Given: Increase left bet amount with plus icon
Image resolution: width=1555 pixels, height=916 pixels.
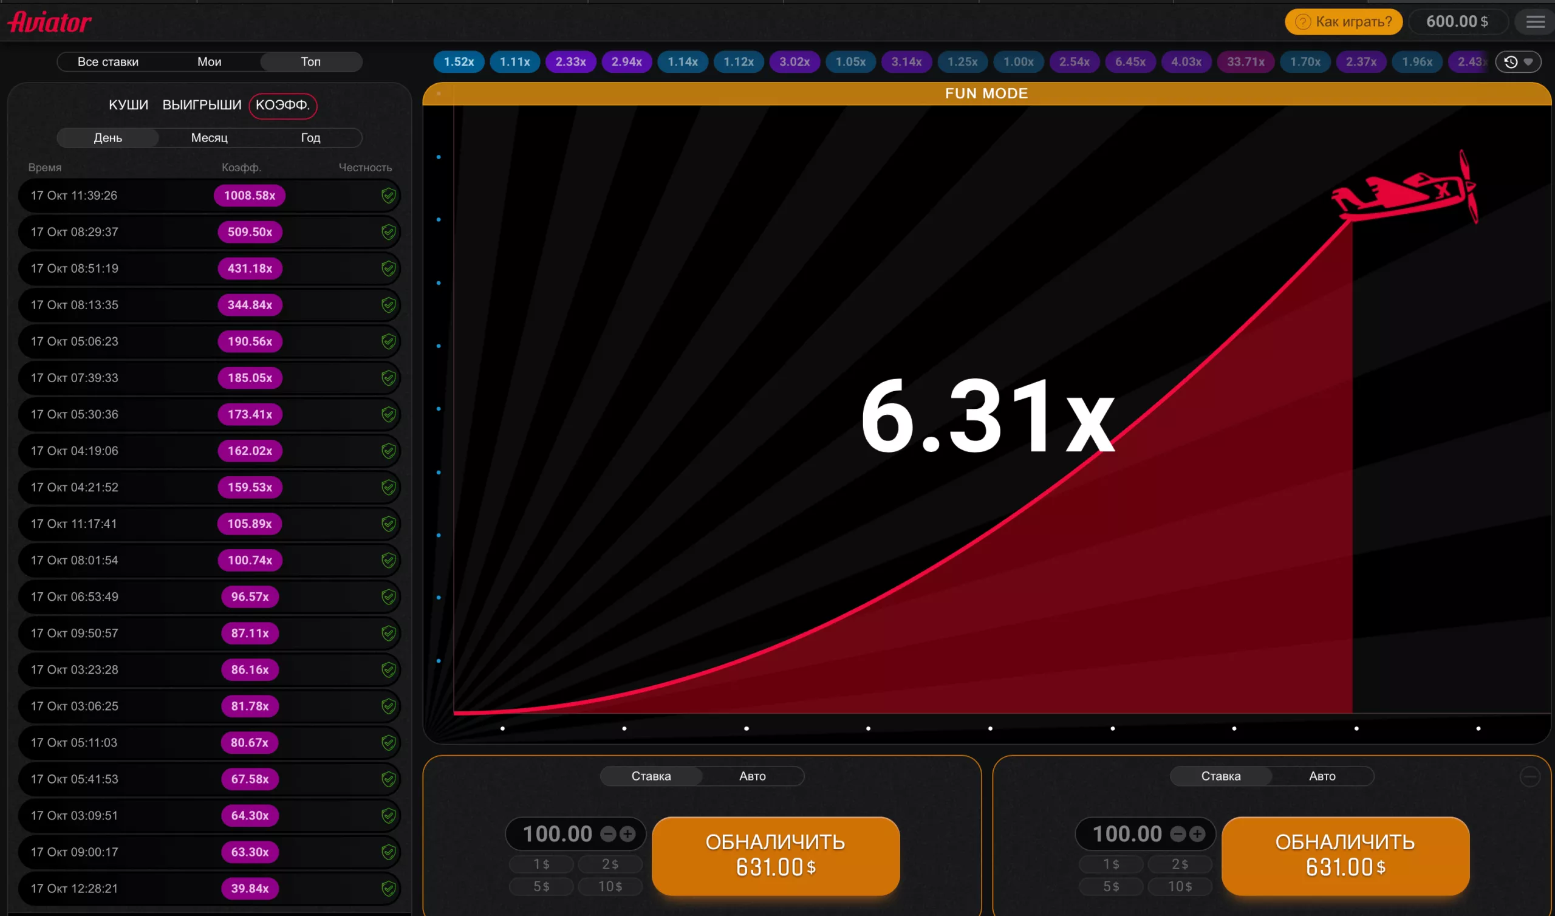Looking at the screenshot, I should click(x=627, y=834).
